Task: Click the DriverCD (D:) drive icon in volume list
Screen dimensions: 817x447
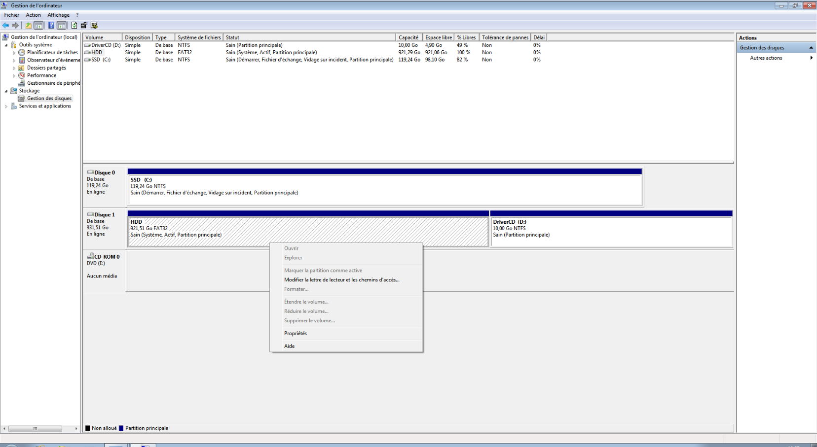Action: [87, 45]
